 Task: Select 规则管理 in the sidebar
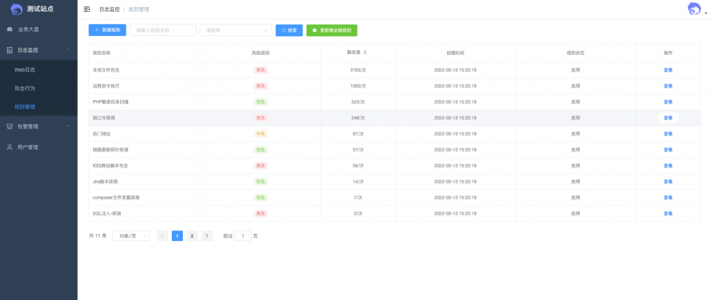pyautogui.click(x=24, y=107)
